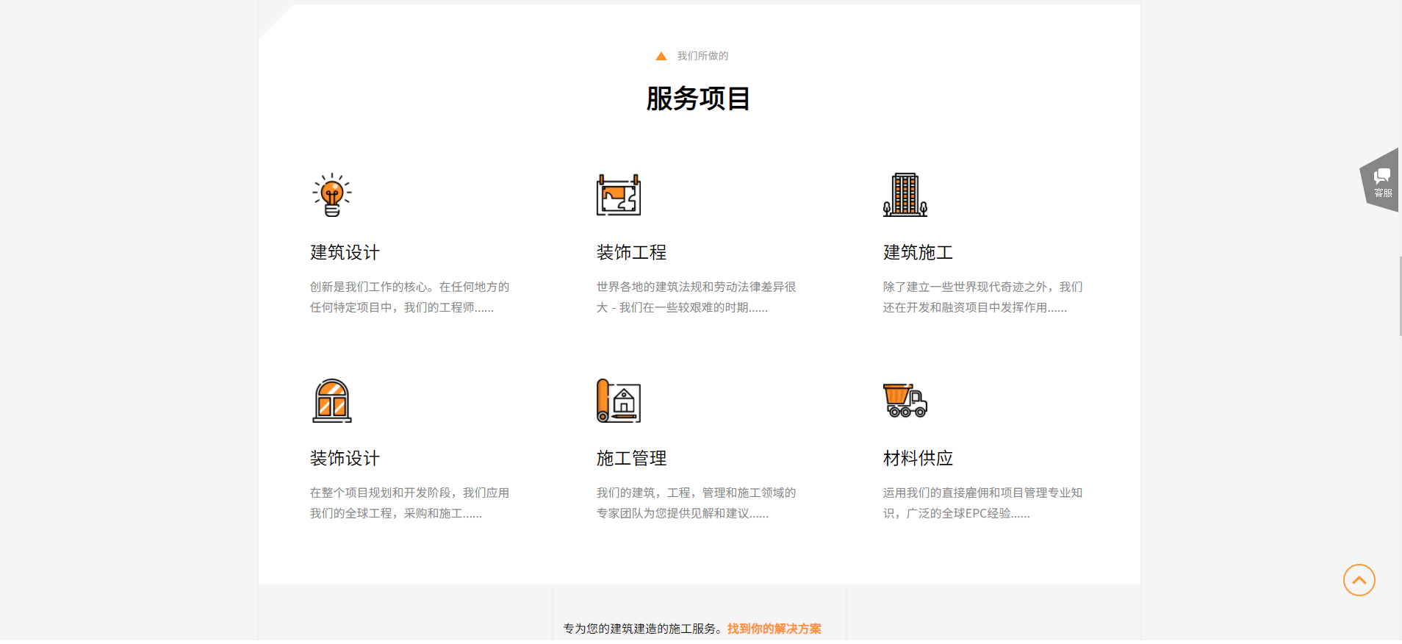Click the 材料供应 description mentioning EPC经验
Screen dimensions: 1402x644
tap(982, 503)
